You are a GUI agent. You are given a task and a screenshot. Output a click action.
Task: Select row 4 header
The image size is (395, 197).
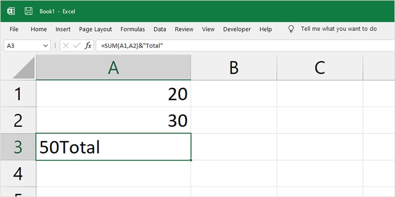coord(18,174)
